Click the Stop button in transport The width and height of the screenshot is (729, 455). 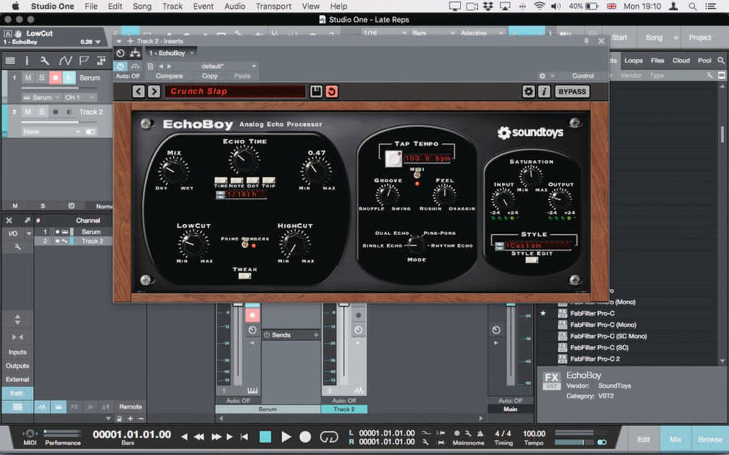pos(265,436)
